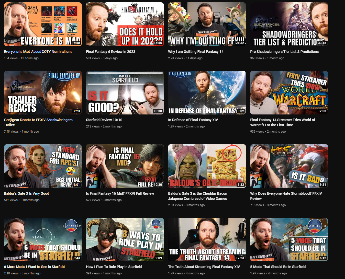Open the '6 Mods That Should Be In Starfield' thumbnail

(x=43, y=239)
